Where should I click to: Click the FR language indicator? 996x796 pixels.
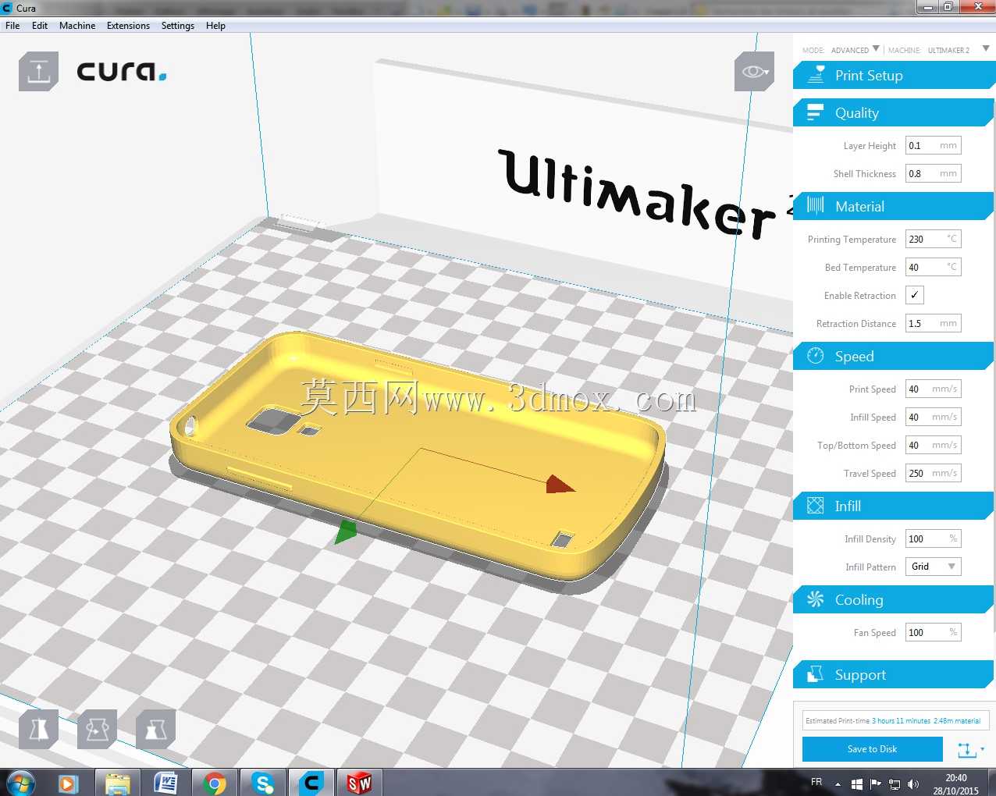tap(816, 781)
